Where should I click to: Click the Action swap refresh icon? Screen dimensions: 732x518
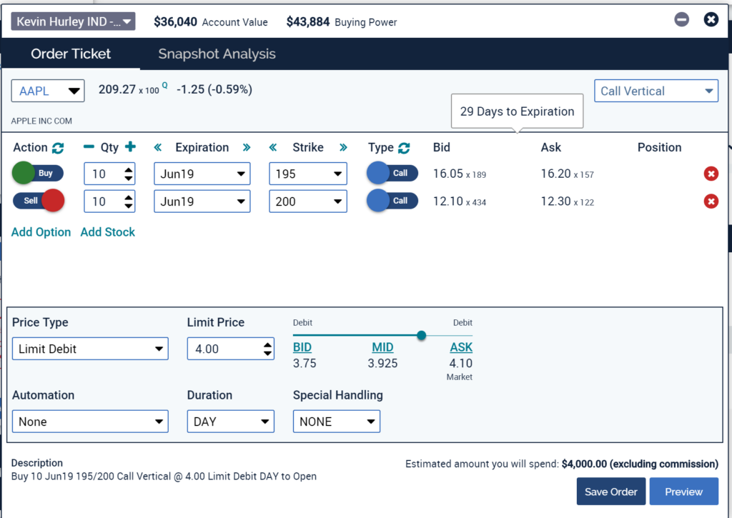pyautogui.click(x=58, y=148)
